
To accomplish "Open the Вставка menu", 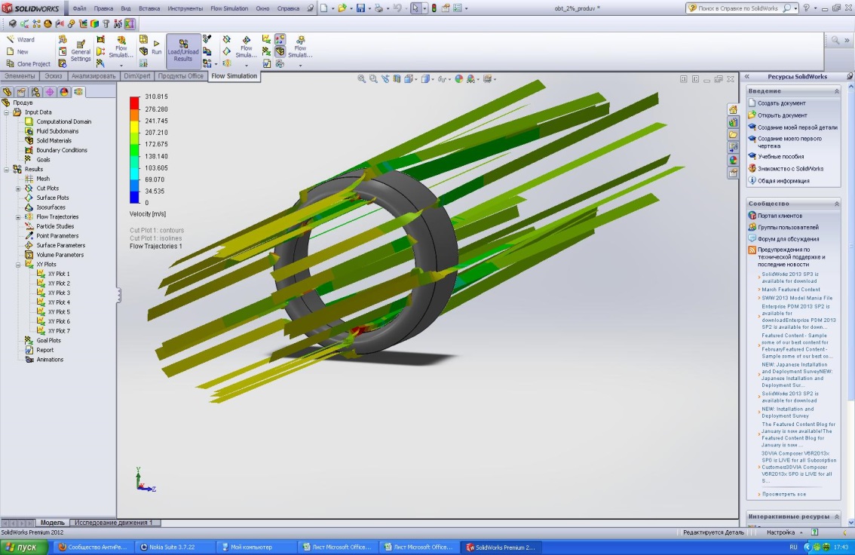I will 149,8.
